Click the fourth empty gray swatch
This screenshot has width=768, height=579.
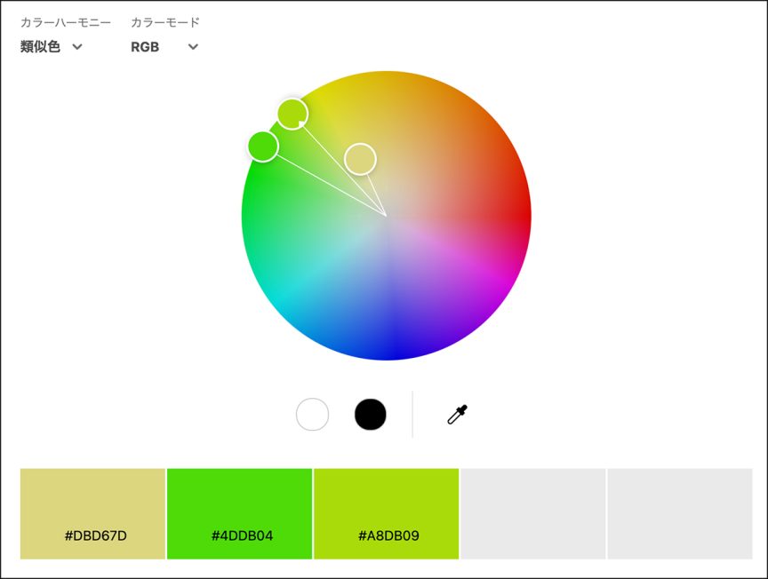click(532, 513)
